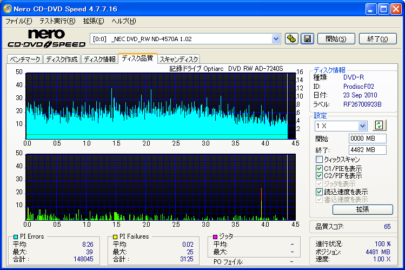
Task: Click the label value RF26700923B
Action: (x=362, y=104)
